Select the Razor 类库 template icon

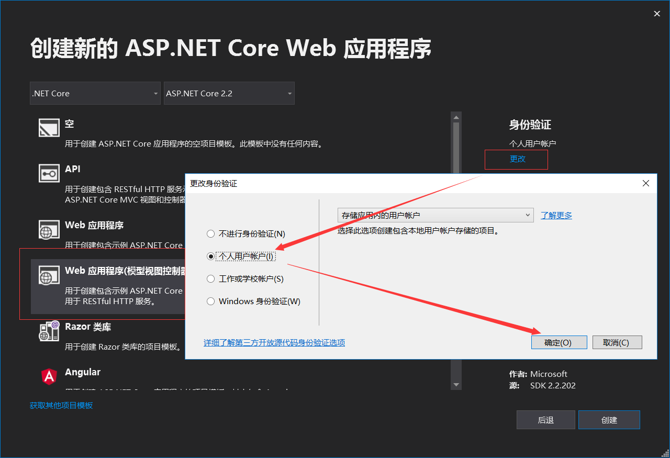[x=49, y=330]
